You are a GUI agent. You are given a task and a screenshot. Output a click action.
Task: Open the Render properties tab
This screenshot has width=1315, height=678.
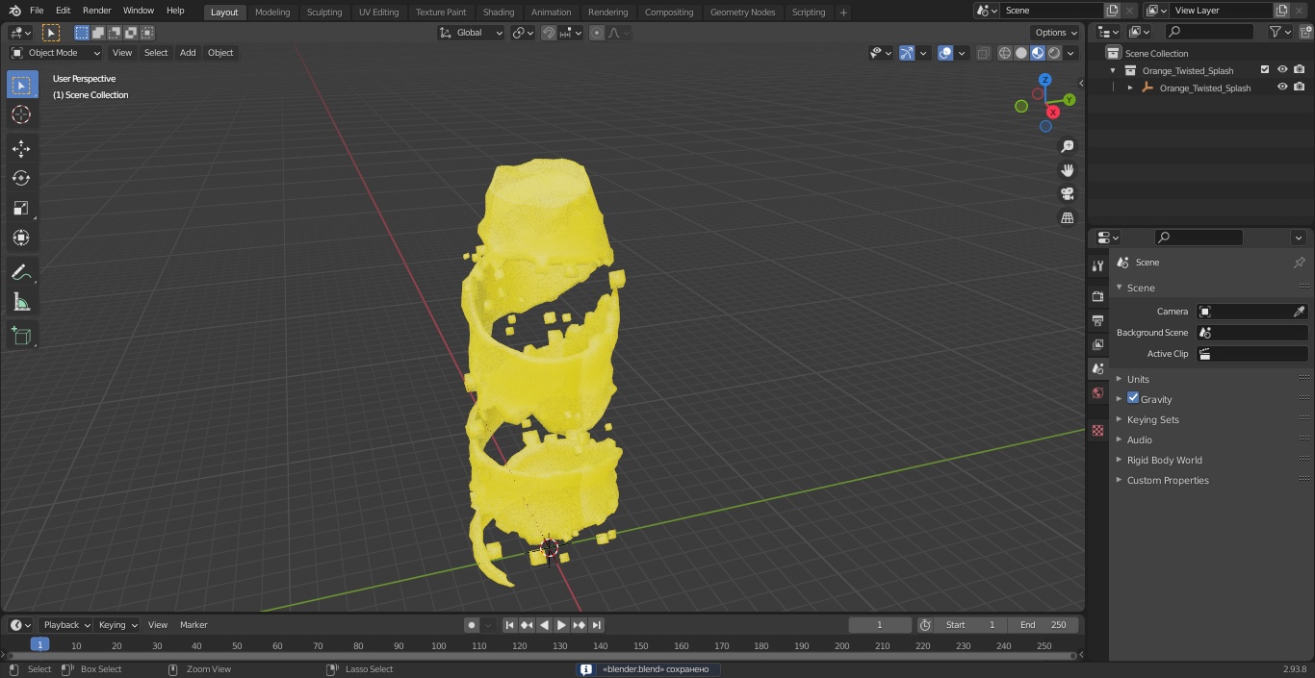[1097, 296]
